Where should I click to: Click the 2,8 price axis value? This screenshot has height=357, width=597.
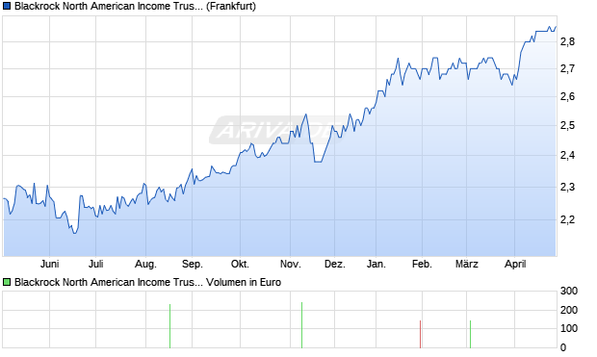coord(568,42)
